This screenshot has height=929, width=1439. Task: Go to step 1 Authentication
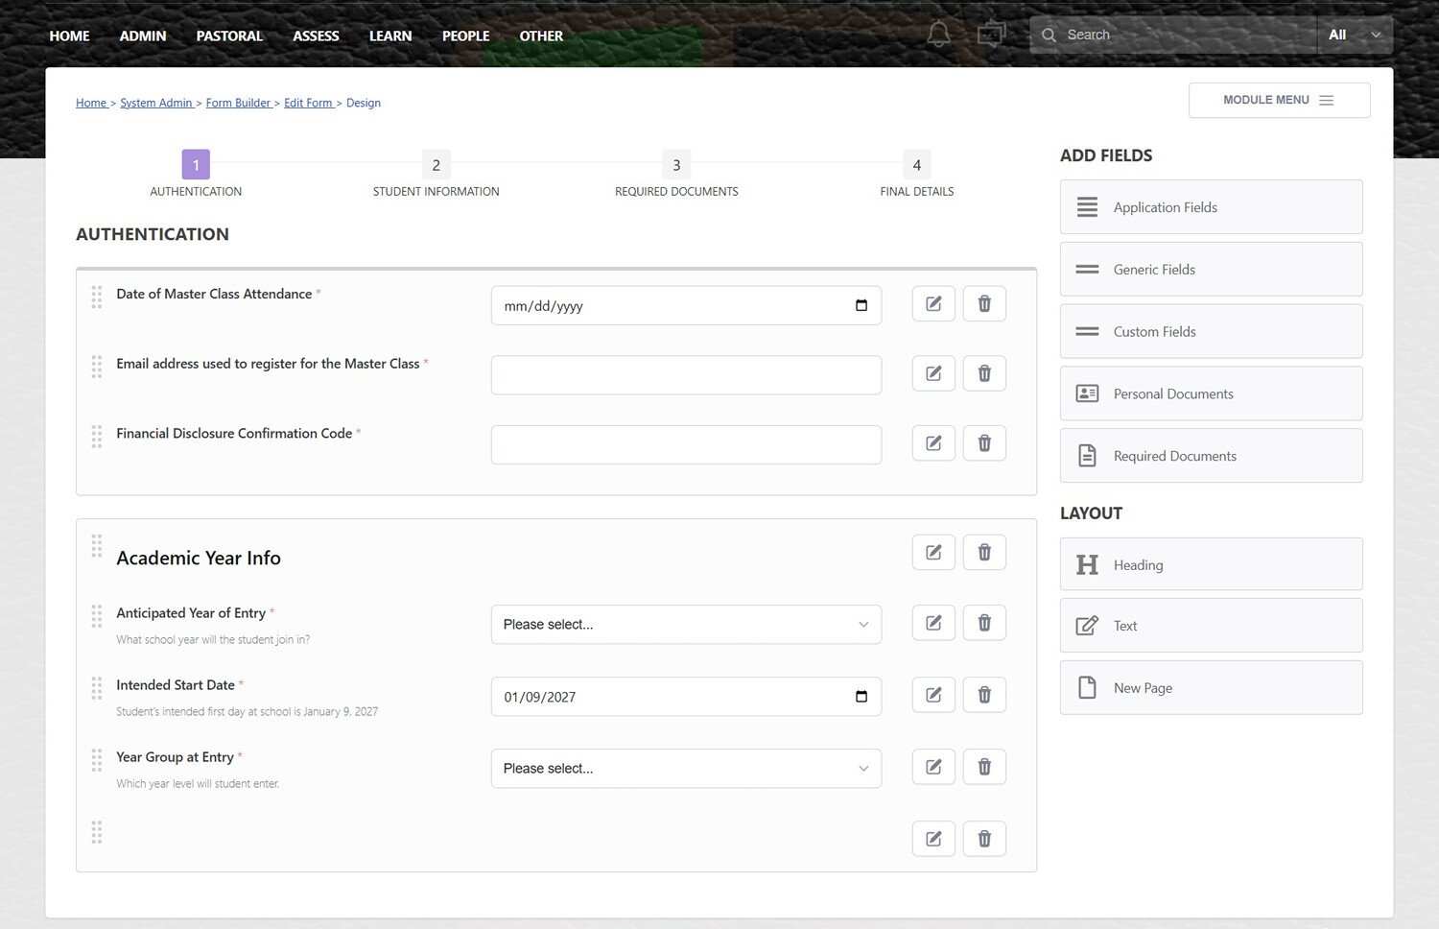click(196, 165)
